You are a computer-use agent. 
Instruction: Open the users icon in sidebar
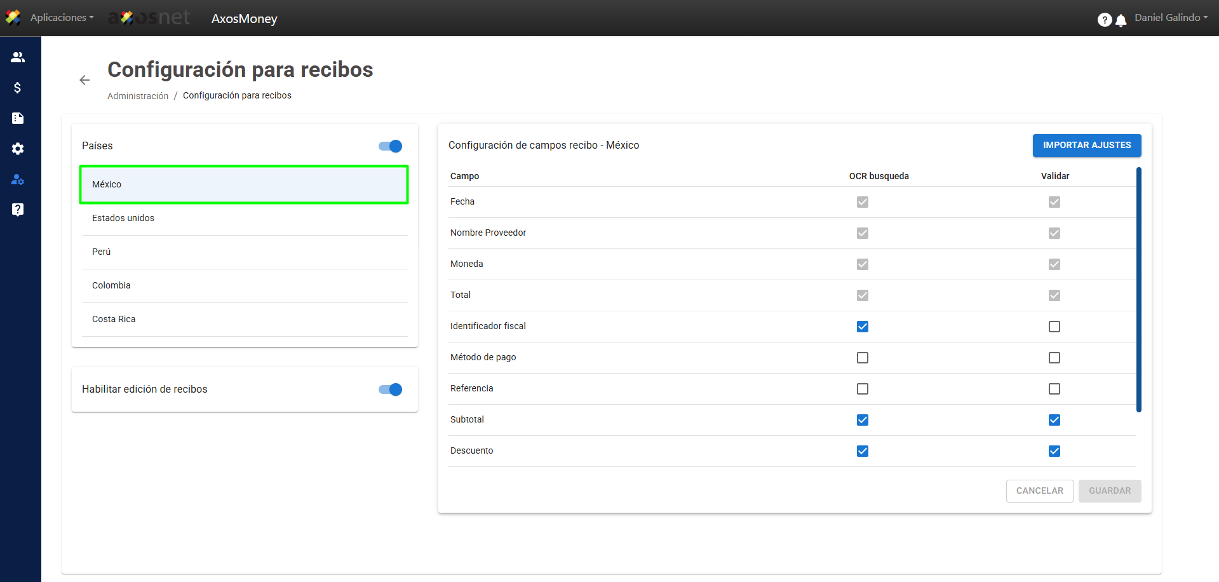point(18,57)
